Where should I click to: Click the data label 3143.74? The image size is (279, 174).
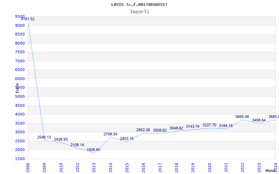(193, 126)
